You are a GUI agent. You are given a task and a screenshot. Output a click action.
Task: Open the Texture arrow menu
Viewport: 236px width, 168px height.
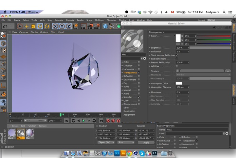click(178, 71)
